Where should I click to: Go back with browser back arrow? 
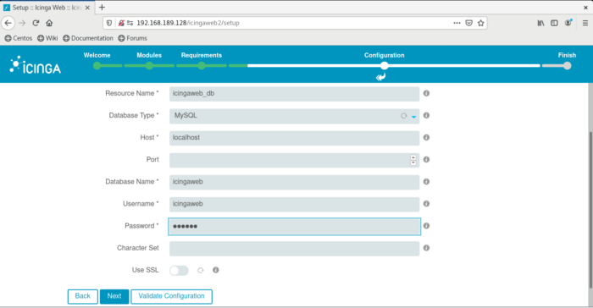tap(8, 23)
